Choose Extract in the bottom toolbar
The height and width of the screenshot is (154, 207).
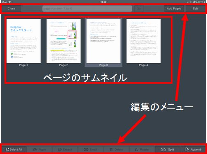[65, 149]
